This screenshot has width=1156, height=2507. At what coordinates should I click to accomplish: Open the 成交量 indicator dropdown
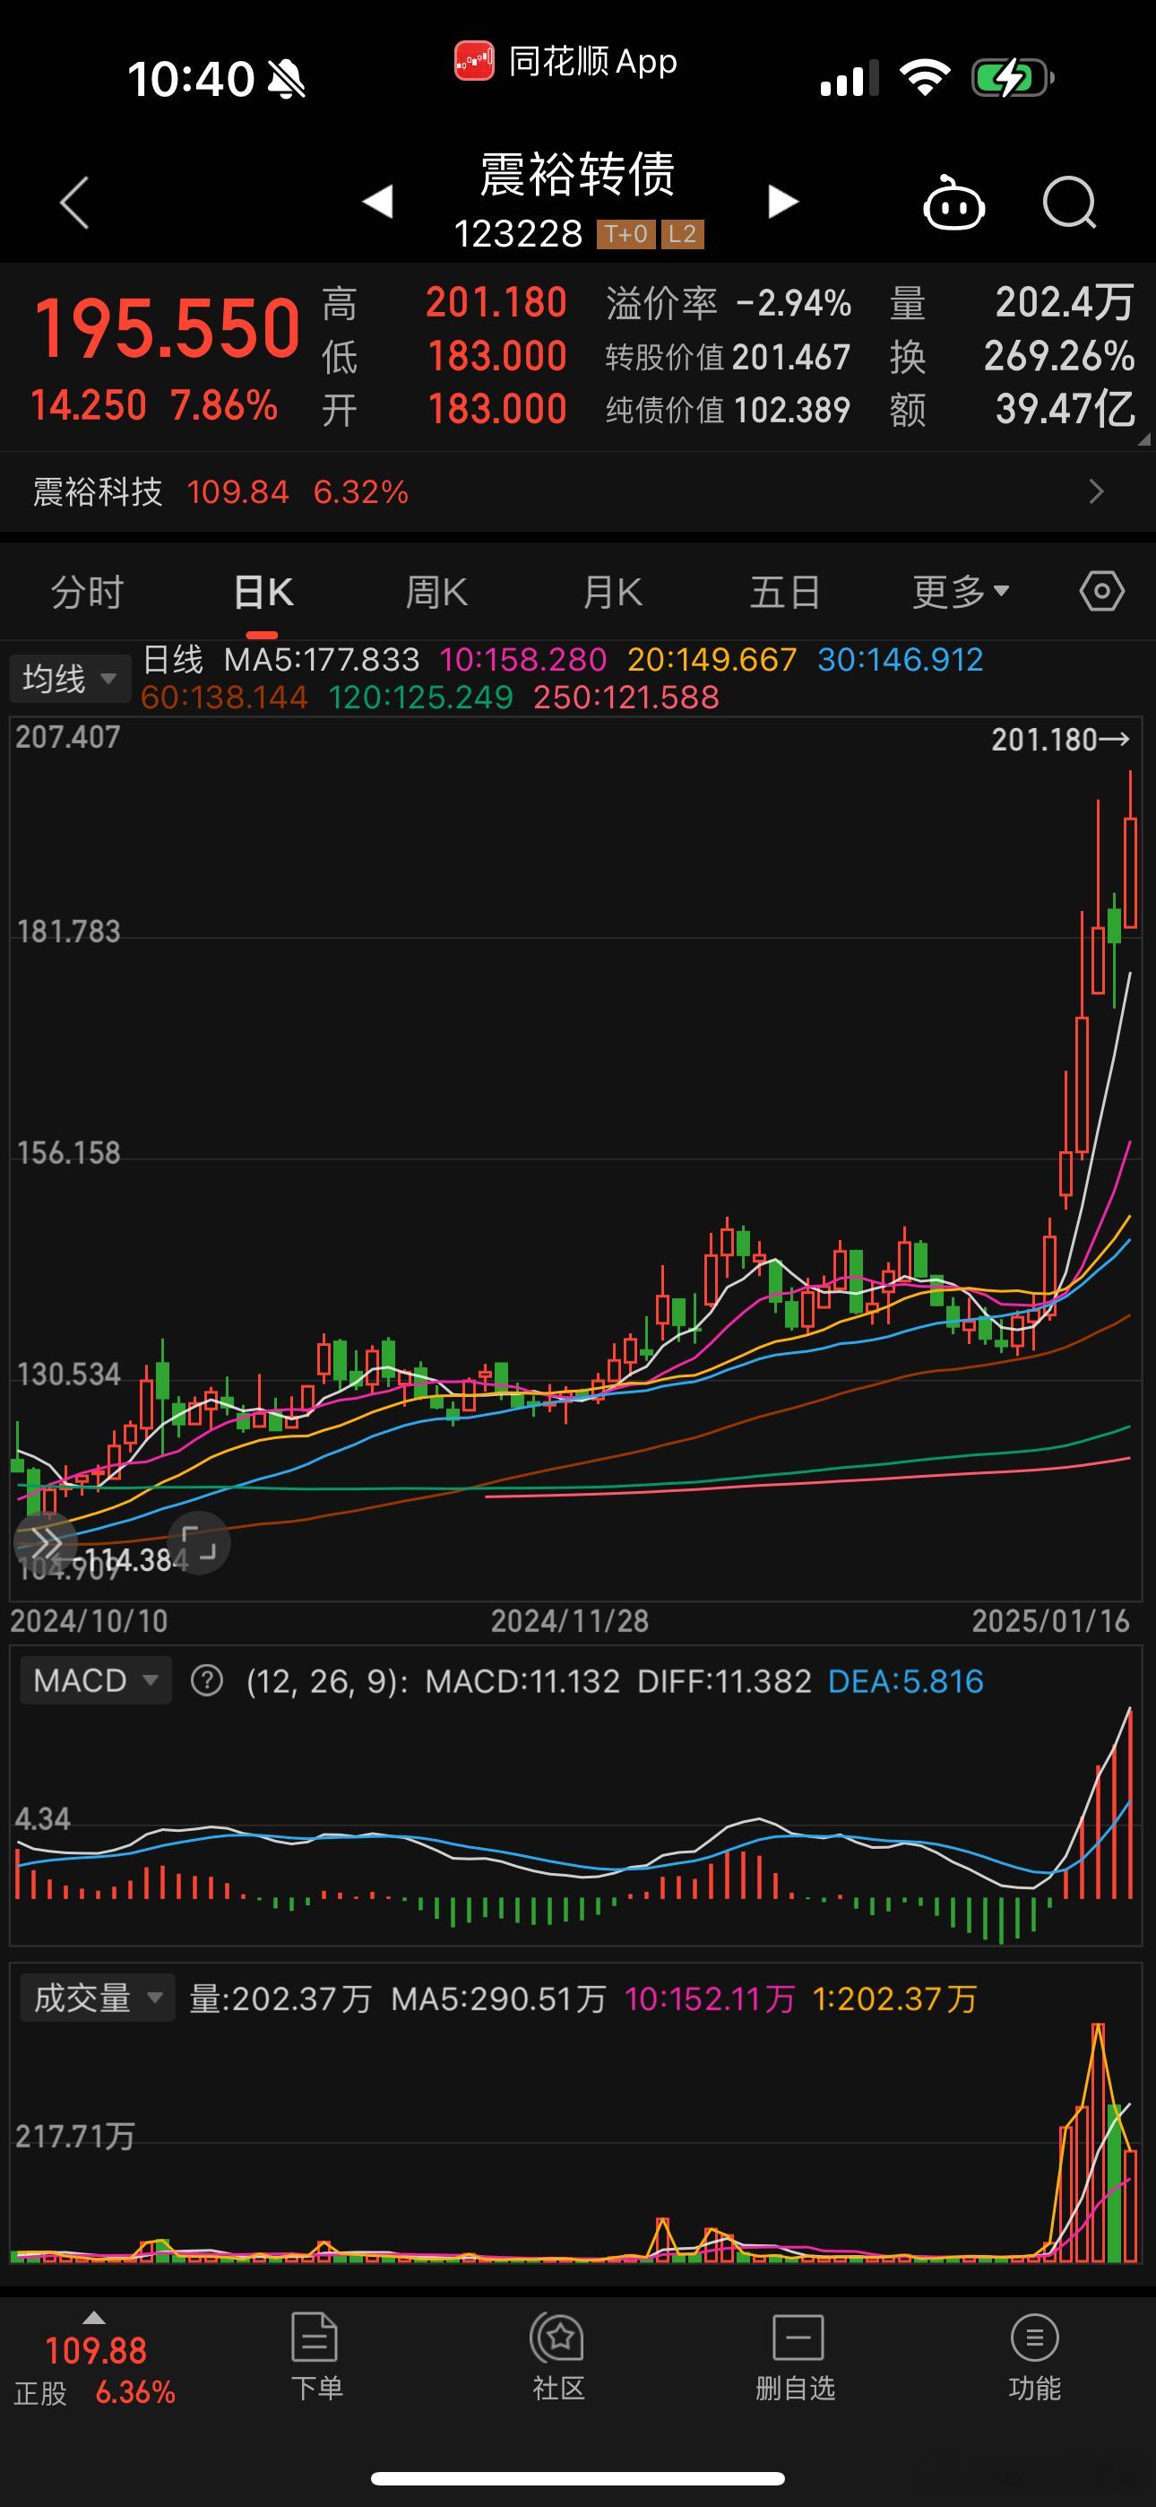pos(98,1998)
